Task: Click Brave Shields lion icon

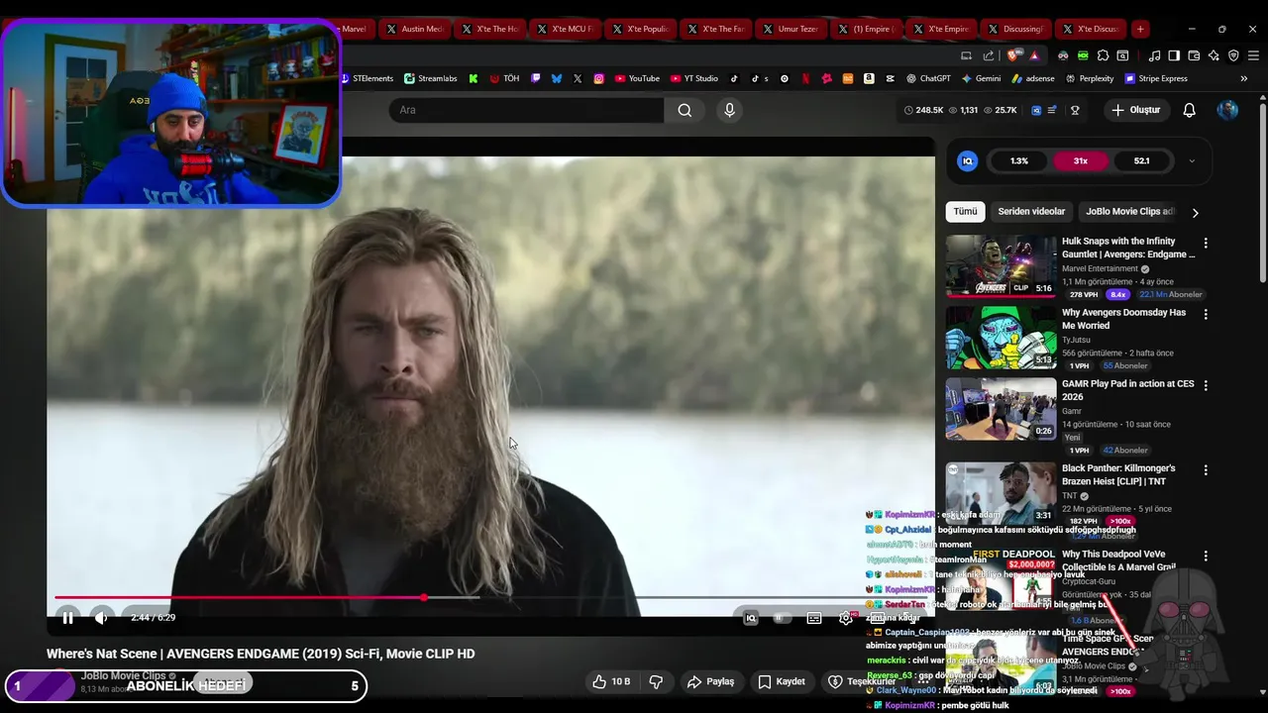Action: [1012, 55]
